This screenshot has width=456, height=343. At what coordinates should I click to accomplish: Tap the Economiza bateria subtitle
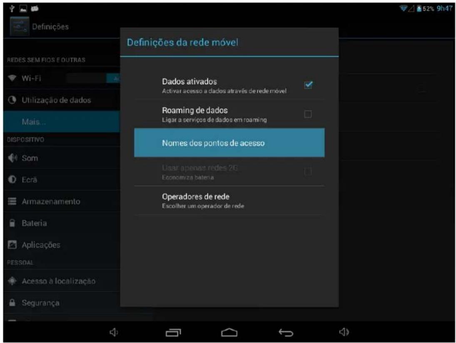[x=188, y=177]
